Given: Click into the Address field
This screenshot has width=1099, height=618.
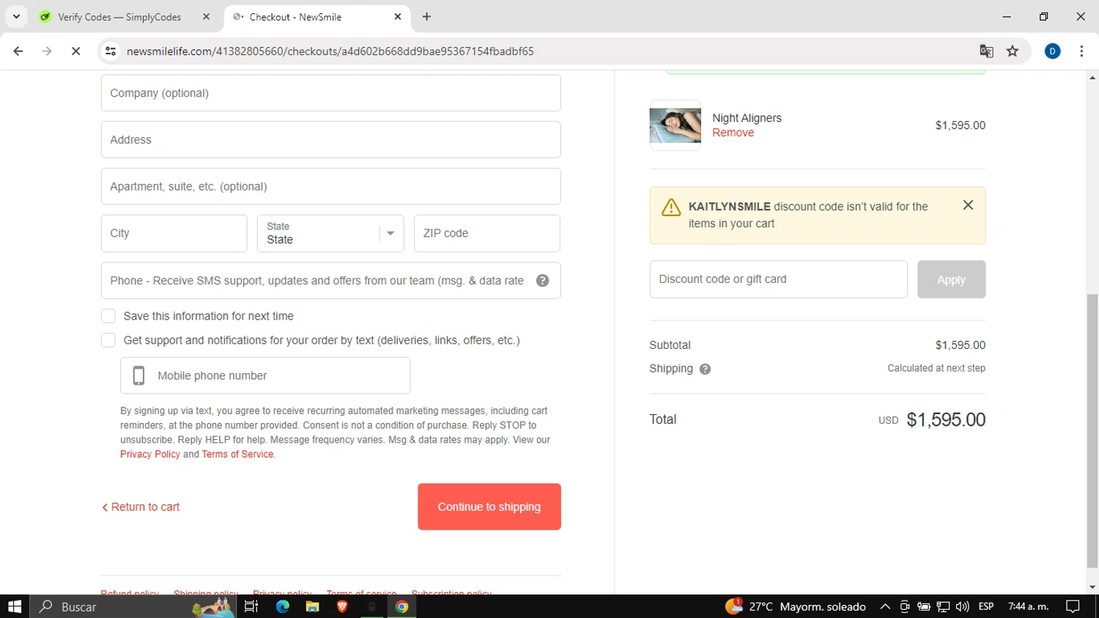Looking at the screenshot, I should coord(330,140).
